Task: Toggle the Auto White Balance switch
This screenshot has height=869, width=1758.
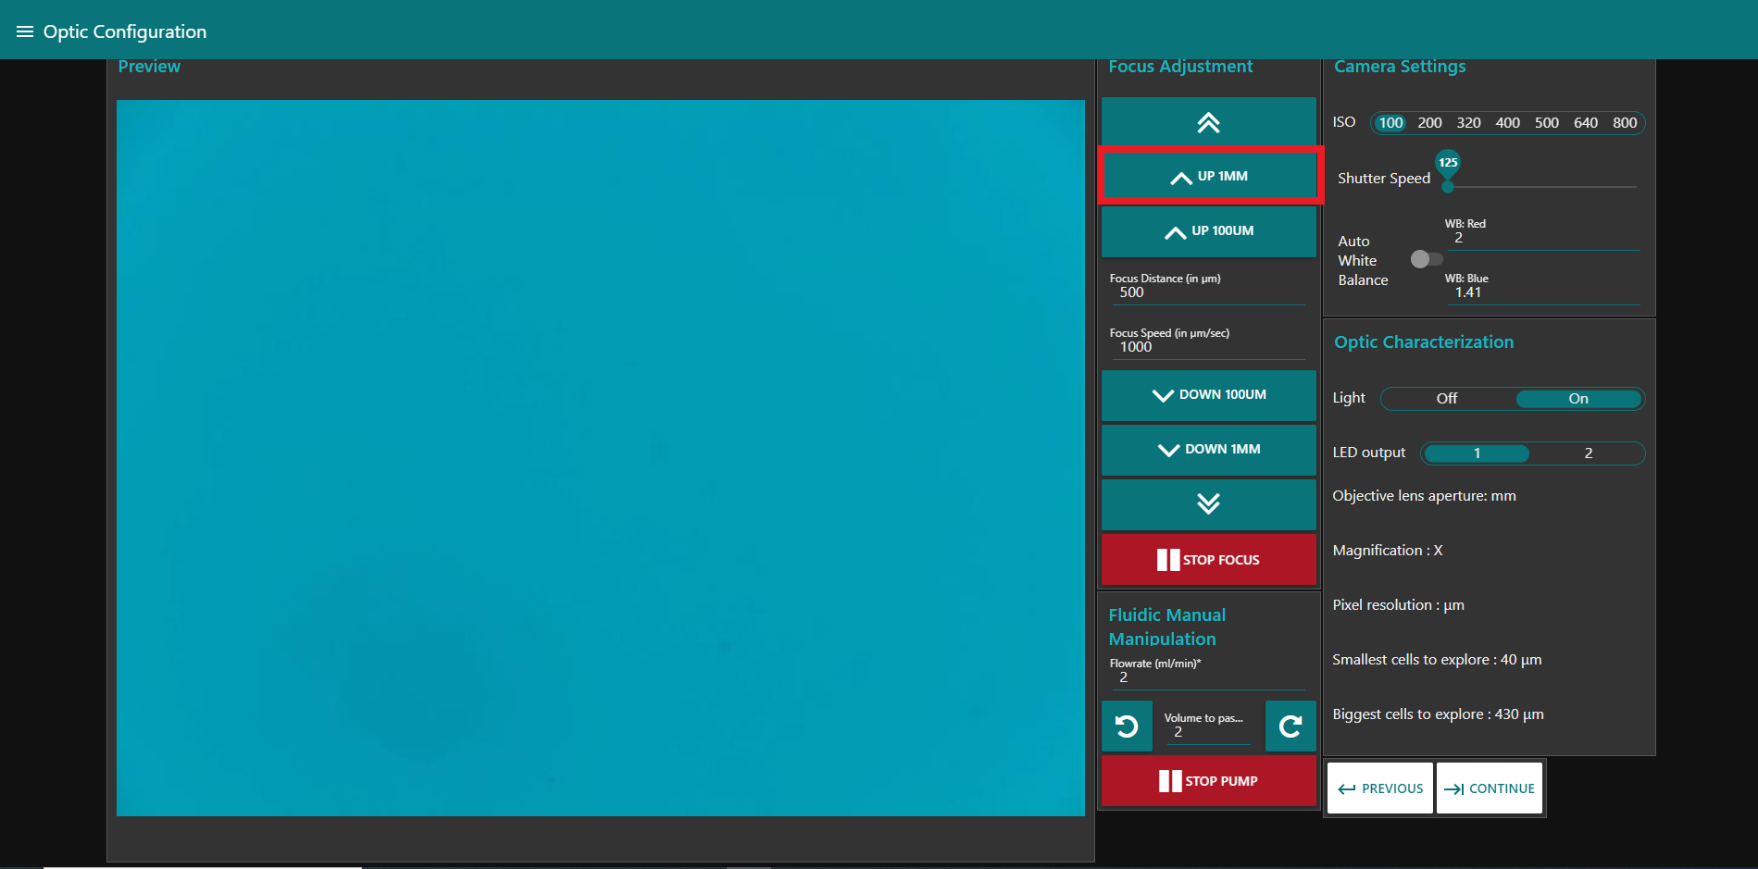Action: point(1426,259)
